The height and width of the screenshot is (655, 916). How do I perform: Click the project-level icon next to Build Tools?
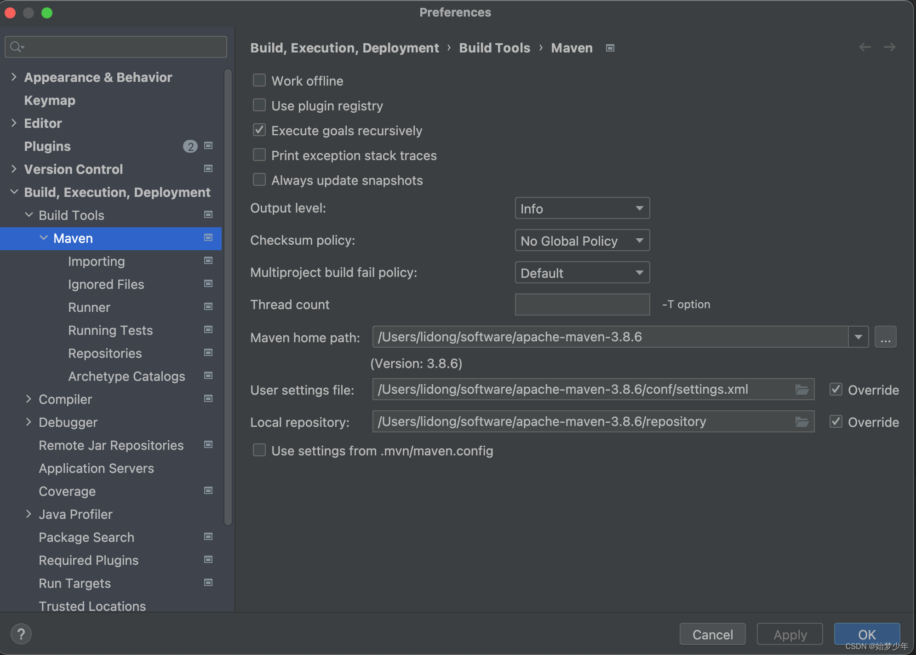click(x=208, y=215)
